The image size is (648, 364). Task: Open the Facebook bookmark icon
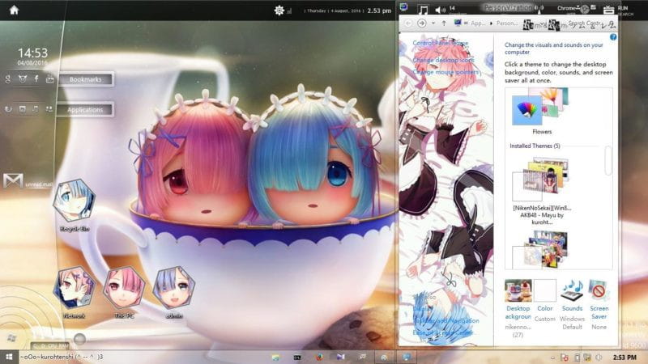pyautogui.click(x=36, y=78)
